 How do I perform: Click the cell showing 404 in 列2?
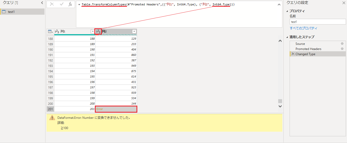tap(116, 49)
